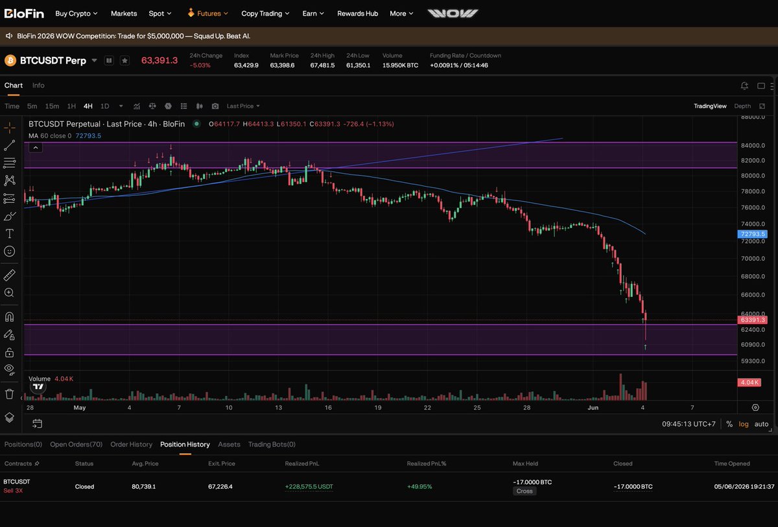Expand the BTCUSDT Perp pair selector arrow
This screenshot has height=527, width=778.
pos(94,60)
